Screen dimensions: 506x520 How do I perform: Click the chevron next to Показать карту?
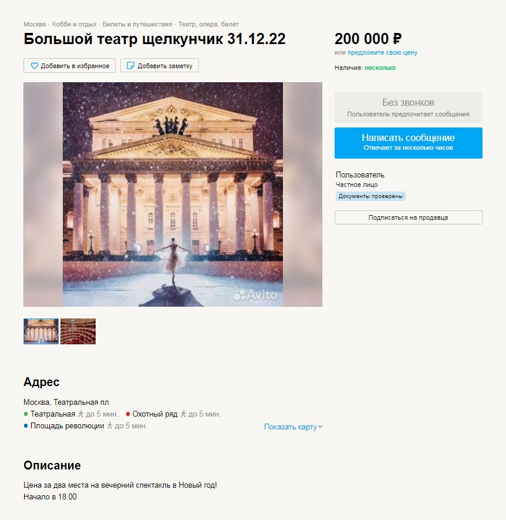click(x=321, y=427)
